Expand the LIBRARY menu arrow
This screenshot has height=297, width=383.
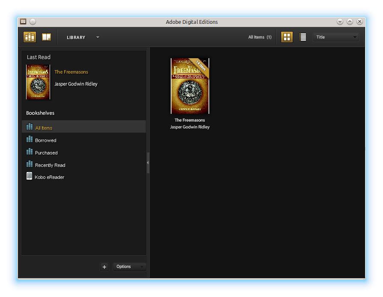[98, 37]
